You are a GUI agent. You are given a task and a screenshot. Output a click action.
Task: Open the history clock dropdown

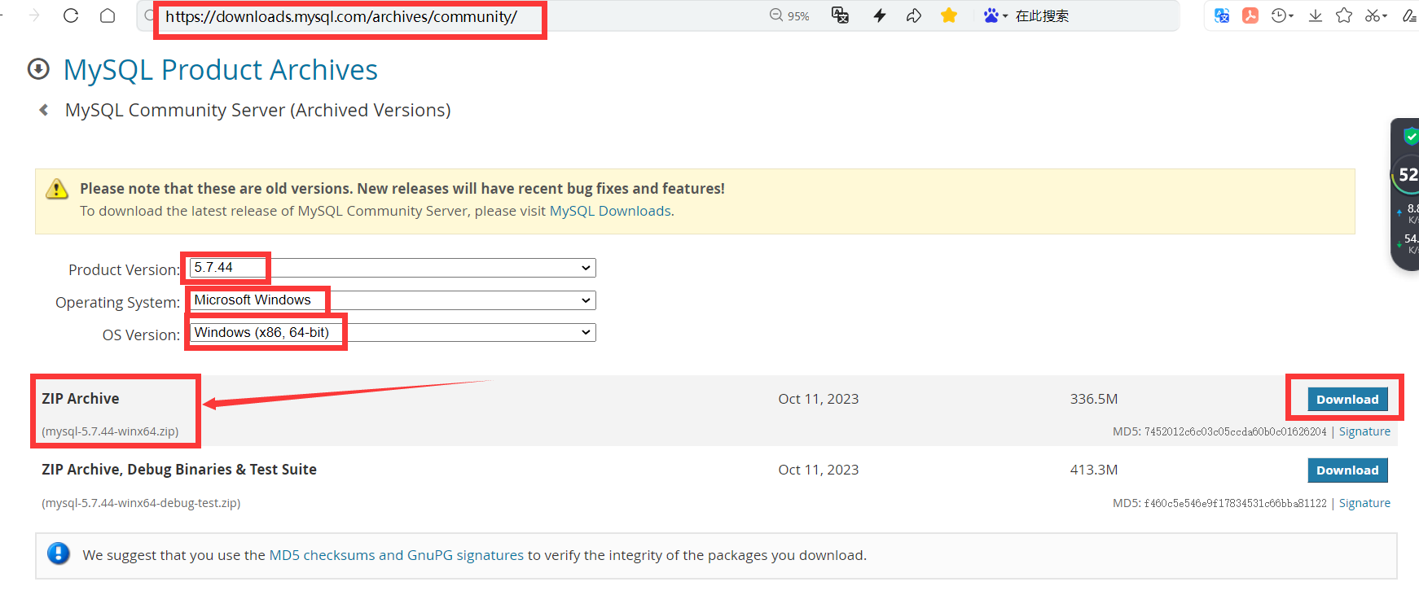pos(1282,15)
